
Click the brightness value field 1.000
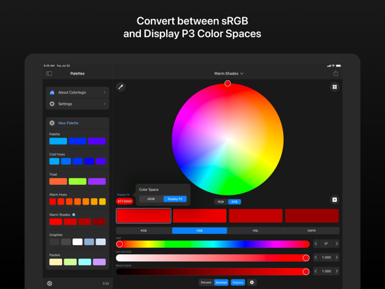pos(326,271)
